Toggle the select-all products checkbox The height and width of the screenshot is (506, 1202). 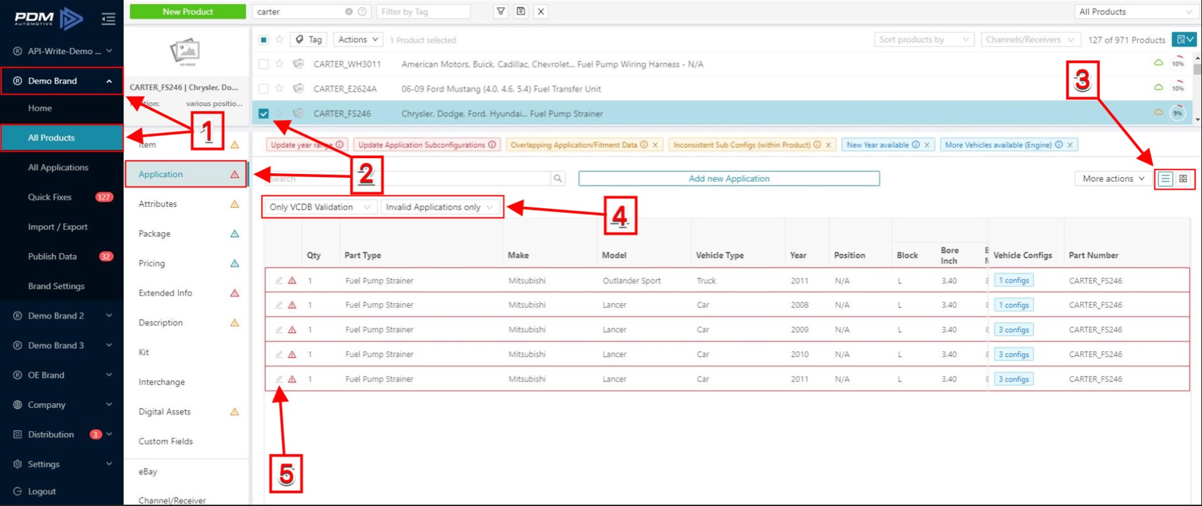(x=264, y=40)
